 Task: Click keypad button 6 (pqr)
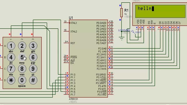tap(33, 57)
